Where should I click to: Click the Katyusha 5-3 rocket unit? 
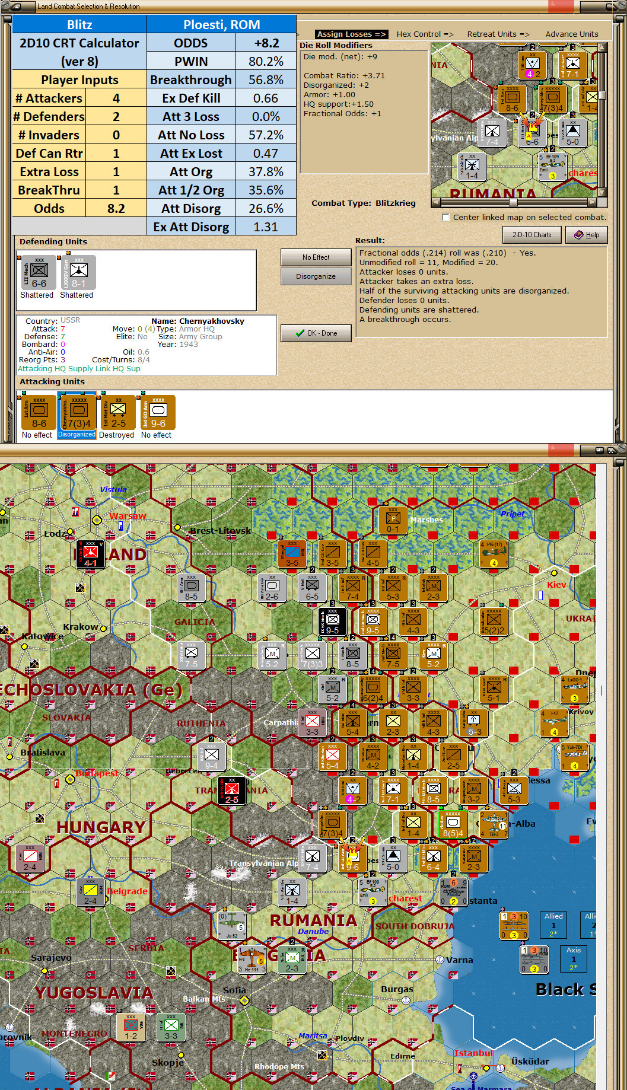[x=473, y=722]
